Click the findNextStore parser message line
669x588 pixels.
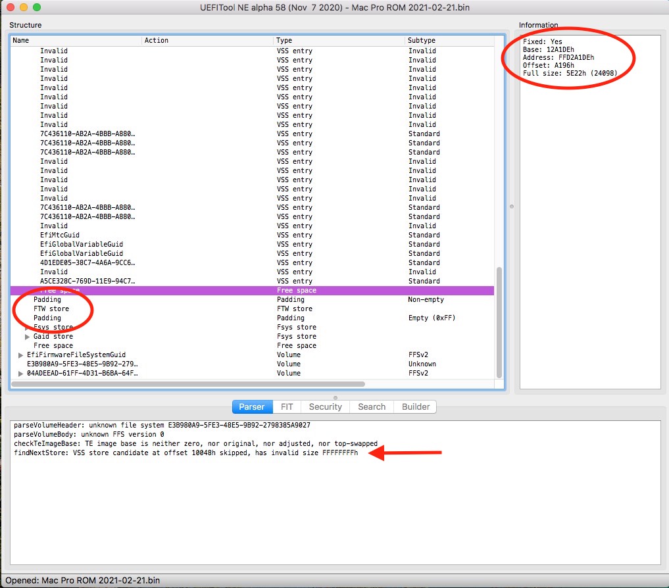click(186, 453)
